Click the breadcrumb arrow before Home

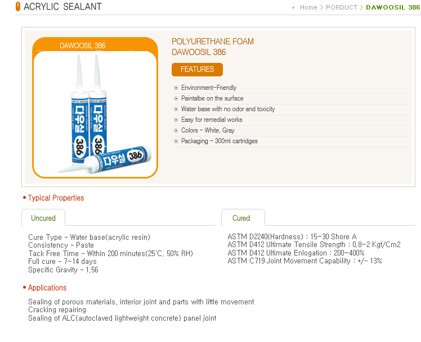coord(293,7)
